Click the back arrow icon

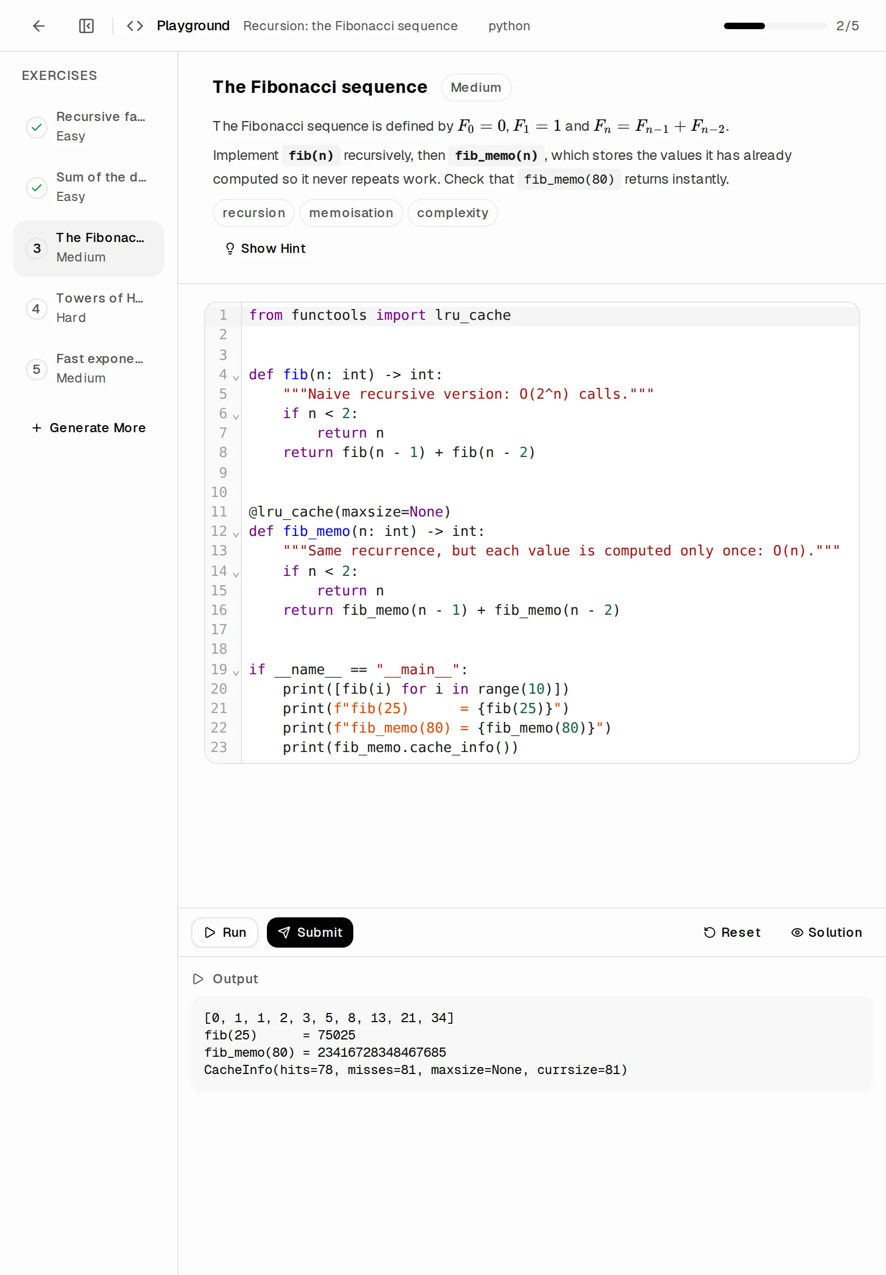click(38, 25)
